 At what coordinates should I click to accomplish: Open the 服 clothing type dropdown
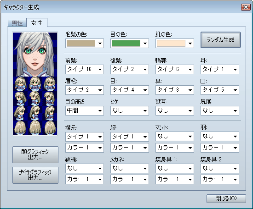click(x=130, y=137)
